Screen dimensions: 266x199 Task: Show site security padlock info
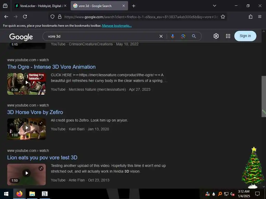click(x=60, y=17)
